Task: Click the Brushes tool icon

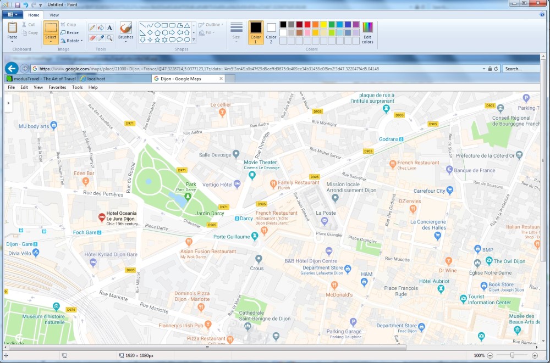Action: point(125,27)
